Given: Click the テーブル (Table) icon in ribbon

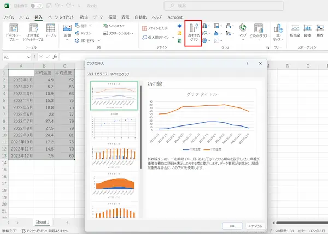Looking at the screenshot, I should pos(50,33).
